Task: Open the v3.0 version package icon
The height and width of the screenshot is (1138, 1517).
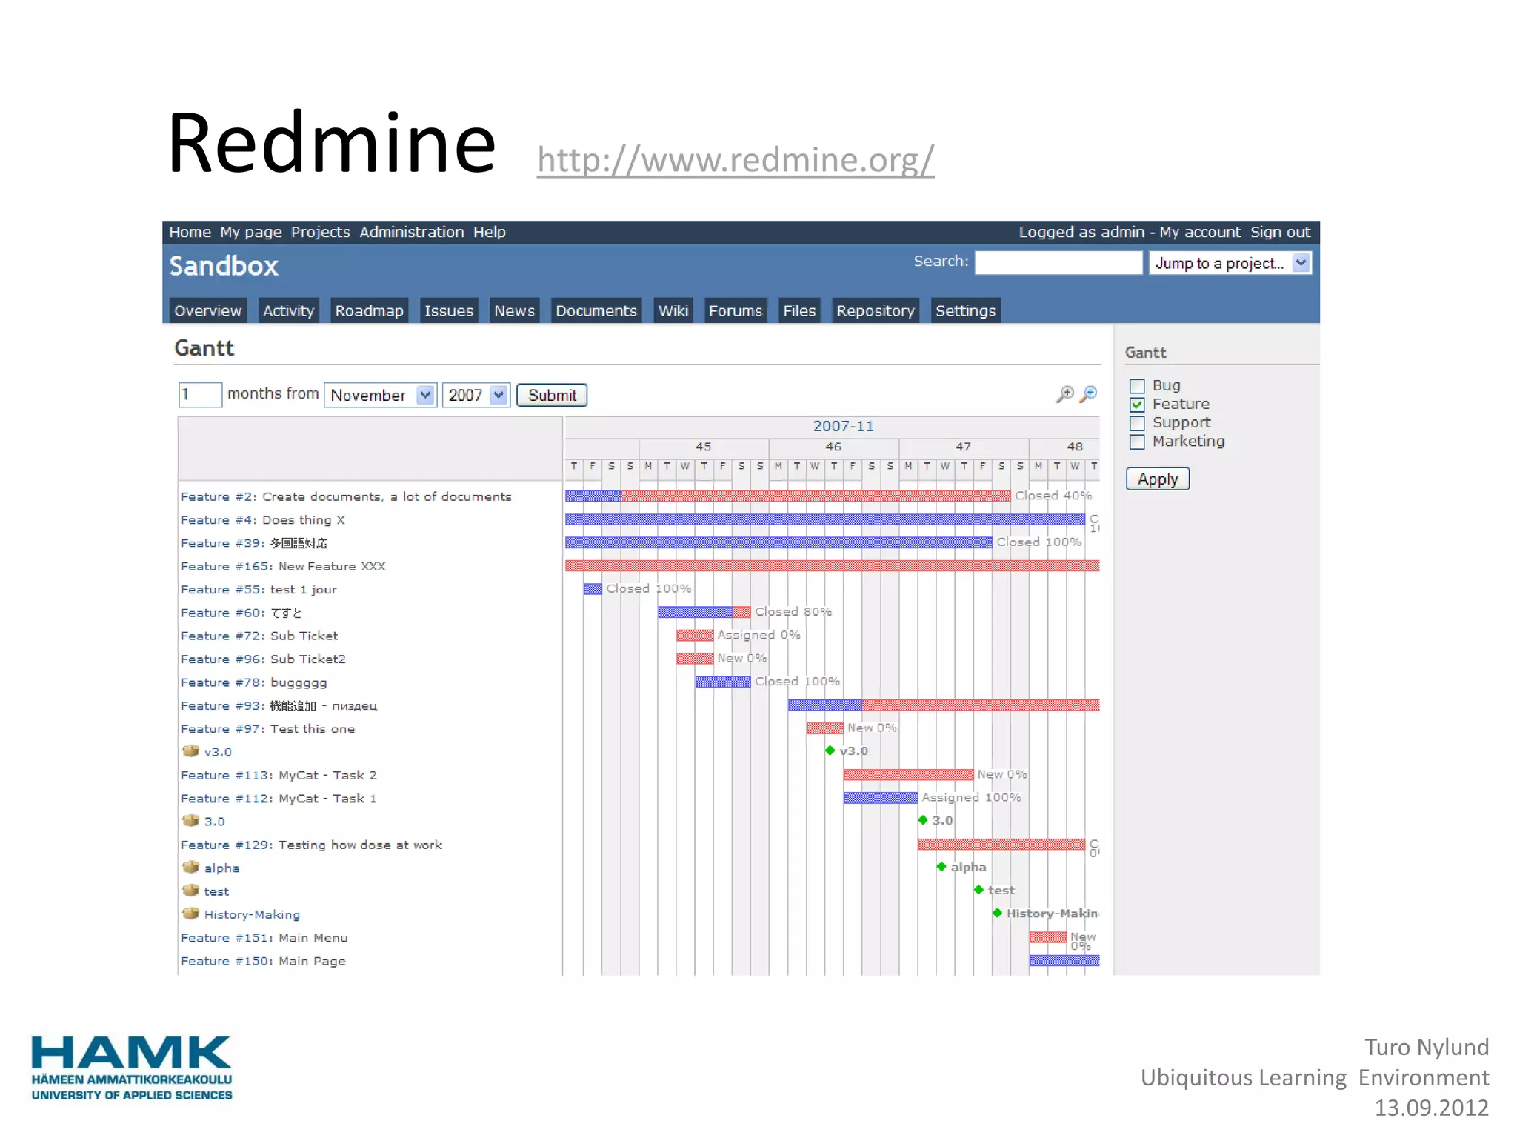Action: [x=190, y=751]
